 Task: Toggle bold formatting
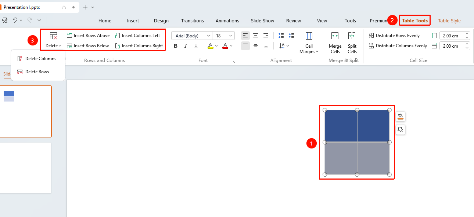click(176, 46)
